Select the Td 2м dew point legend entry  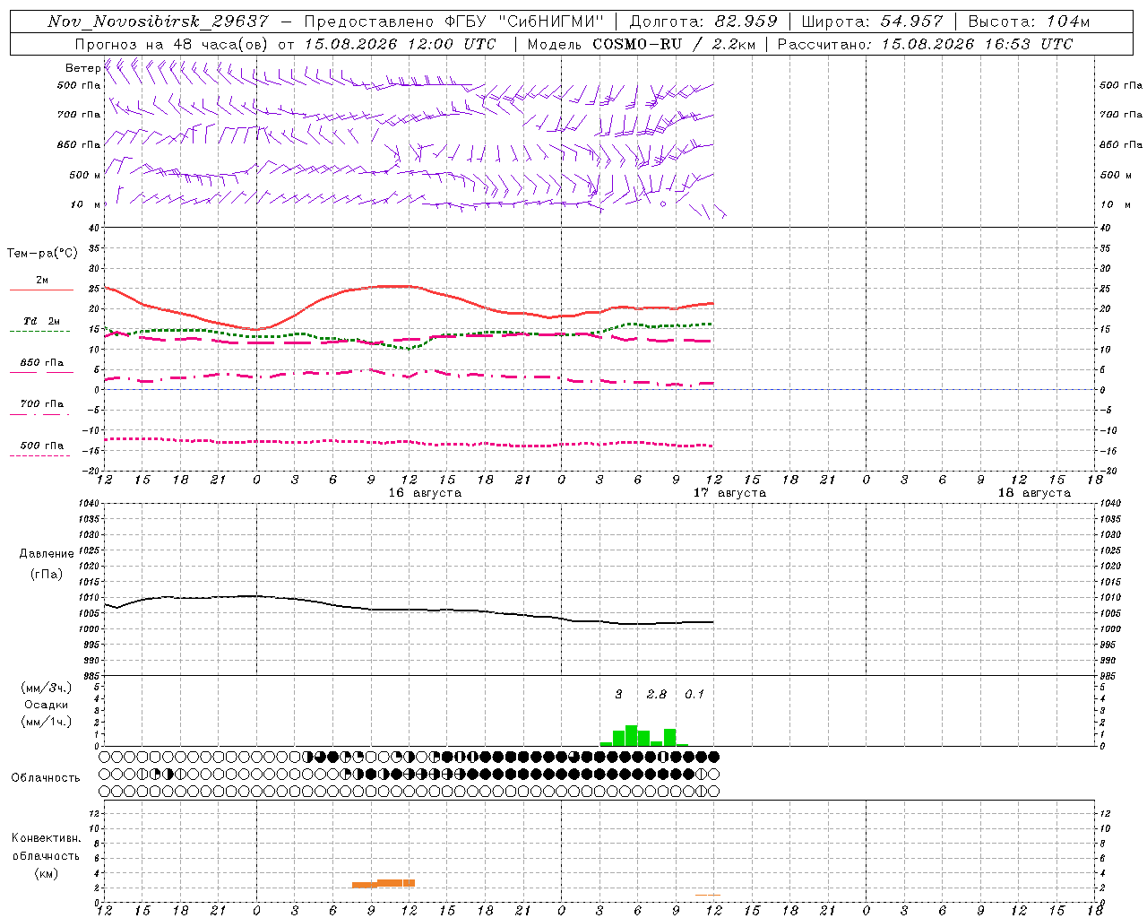click(x=42, y=321)
